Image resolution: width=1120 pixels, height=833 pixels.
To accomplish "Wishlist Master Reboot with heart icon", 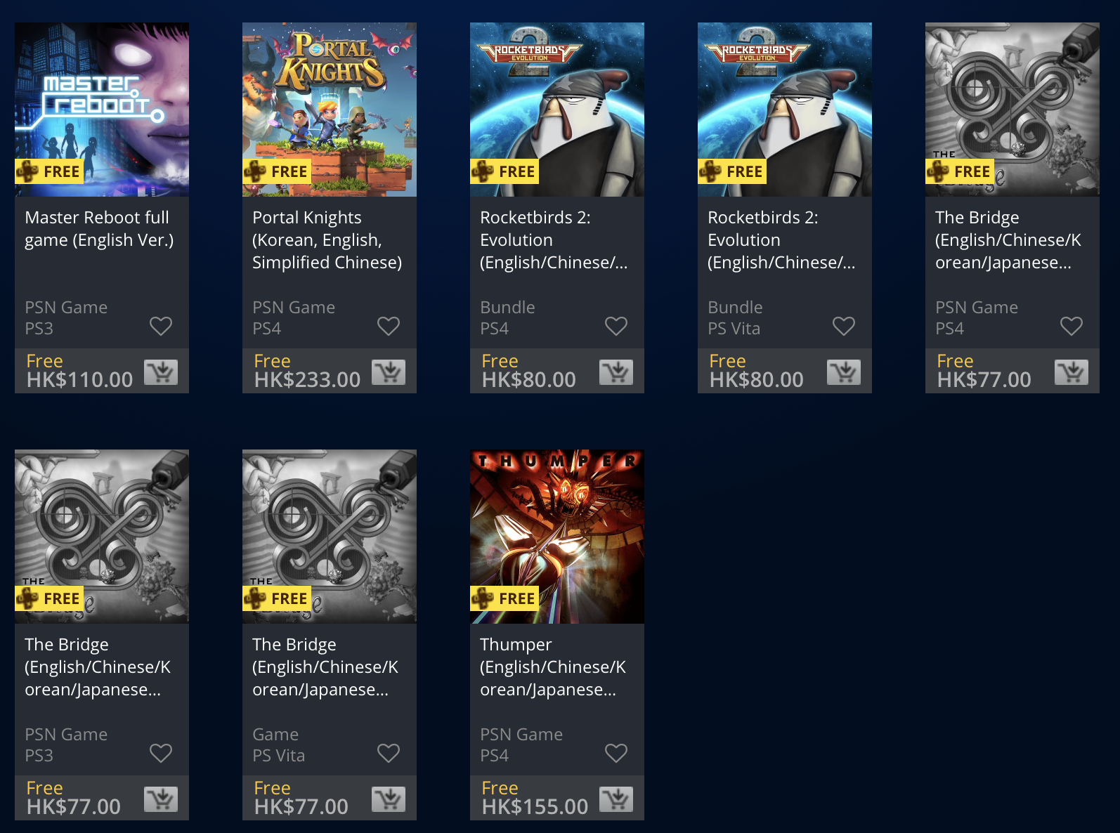I will click(161, 326).
